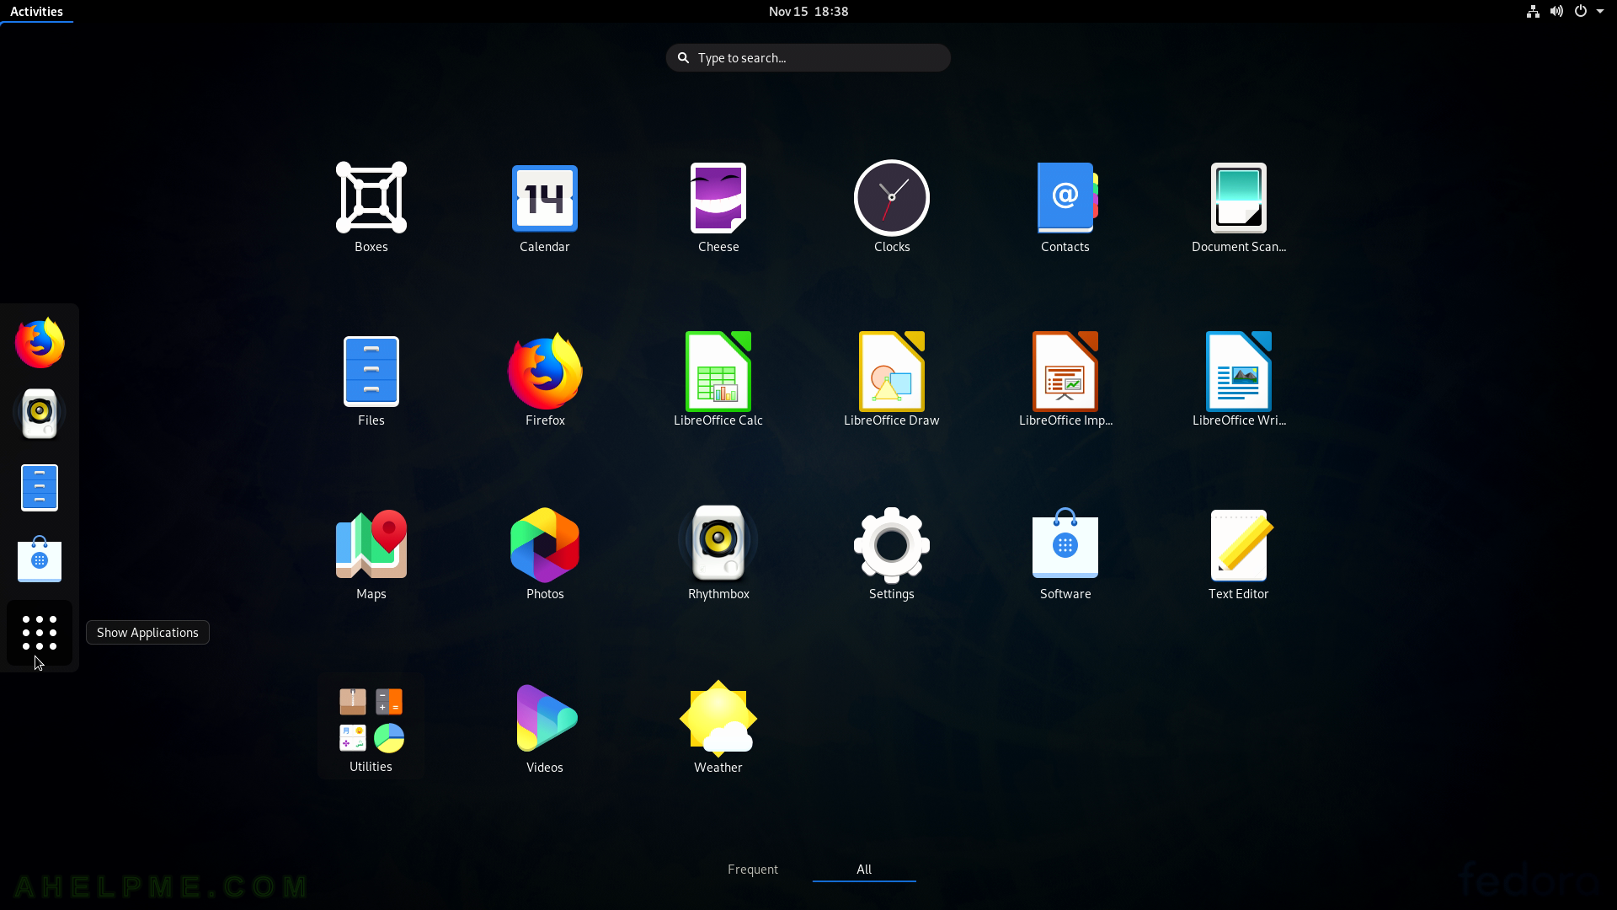Image resolution: width=1617 pixels, height=910 pixels.
Task: Click Rhythmbox in the dock
Action: (x=40, y=414)
